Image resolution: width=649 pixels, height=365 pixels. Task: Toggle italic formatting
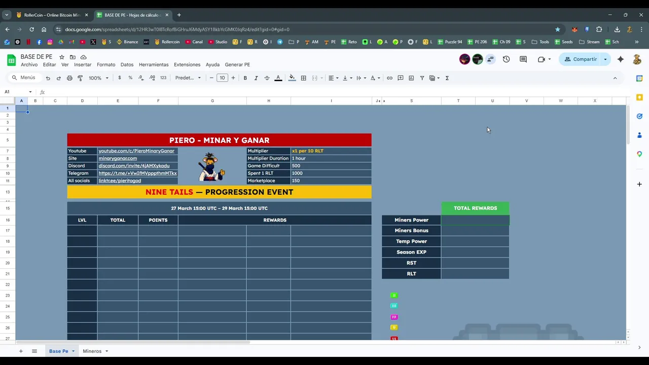[256, 78]
